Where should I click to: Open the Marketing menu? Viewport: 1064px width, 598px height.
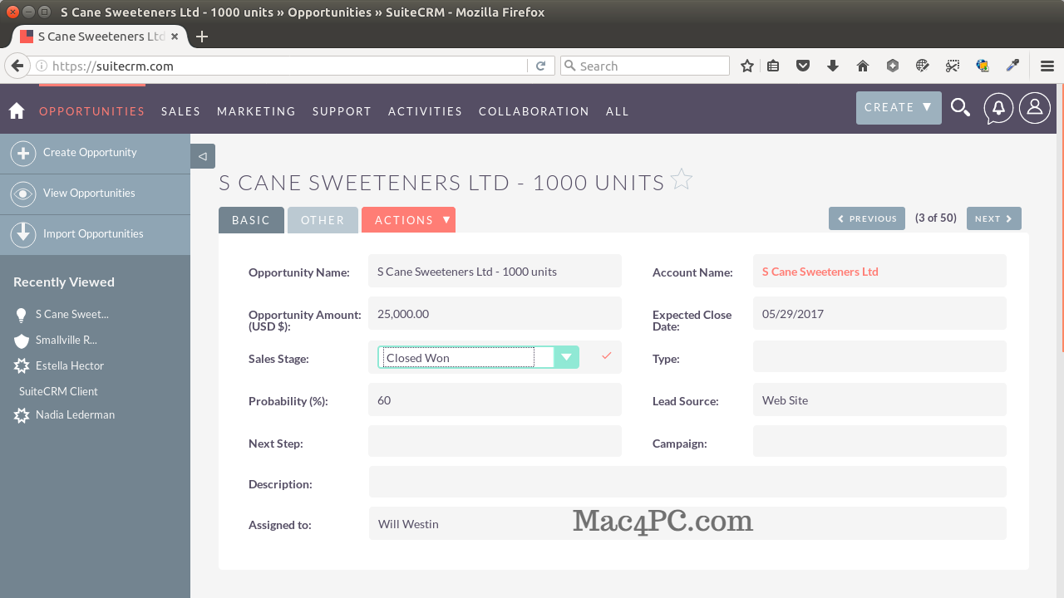point(256,111)
